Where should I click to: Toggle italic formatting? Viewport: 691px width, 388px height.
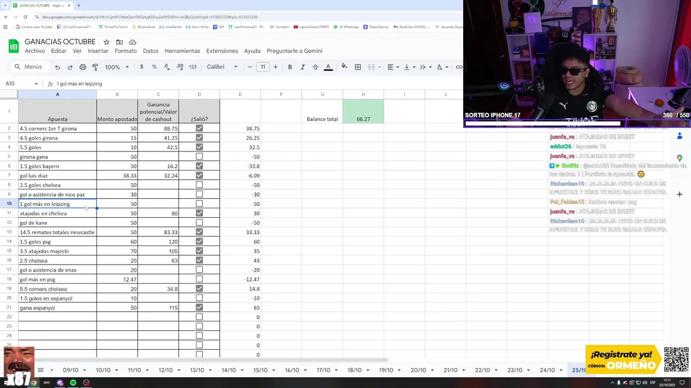[x=302, y=67]
